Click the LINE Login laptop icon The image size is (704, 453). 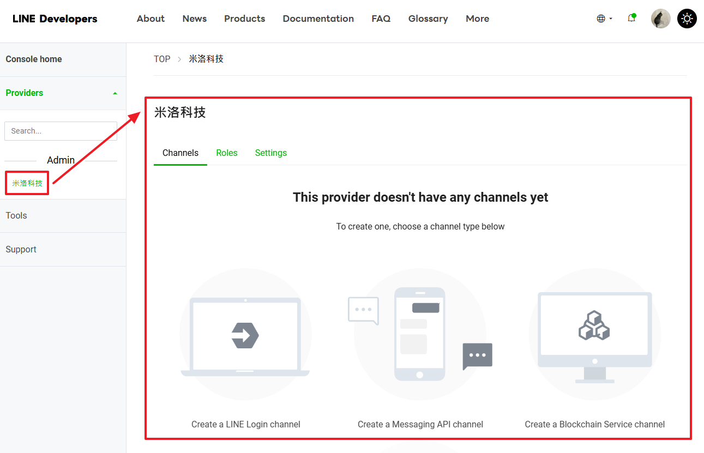pyautogui.click(x=245, y=335)
